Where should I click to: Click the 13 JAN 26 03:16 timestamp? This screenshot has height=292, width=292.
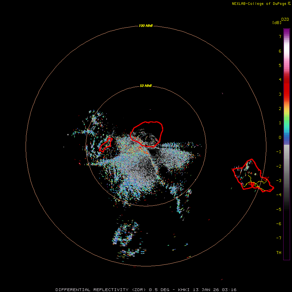[215, 290]
